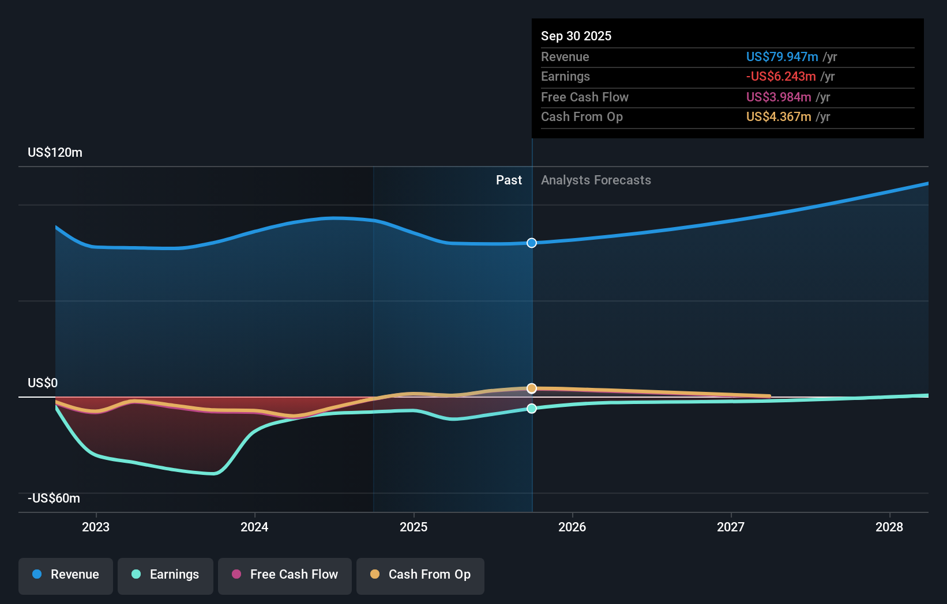Image resolution: width=947 pixels, height=604 pixels.
Task: Click the blue Revenue legend dot
Action: (37, 575)
